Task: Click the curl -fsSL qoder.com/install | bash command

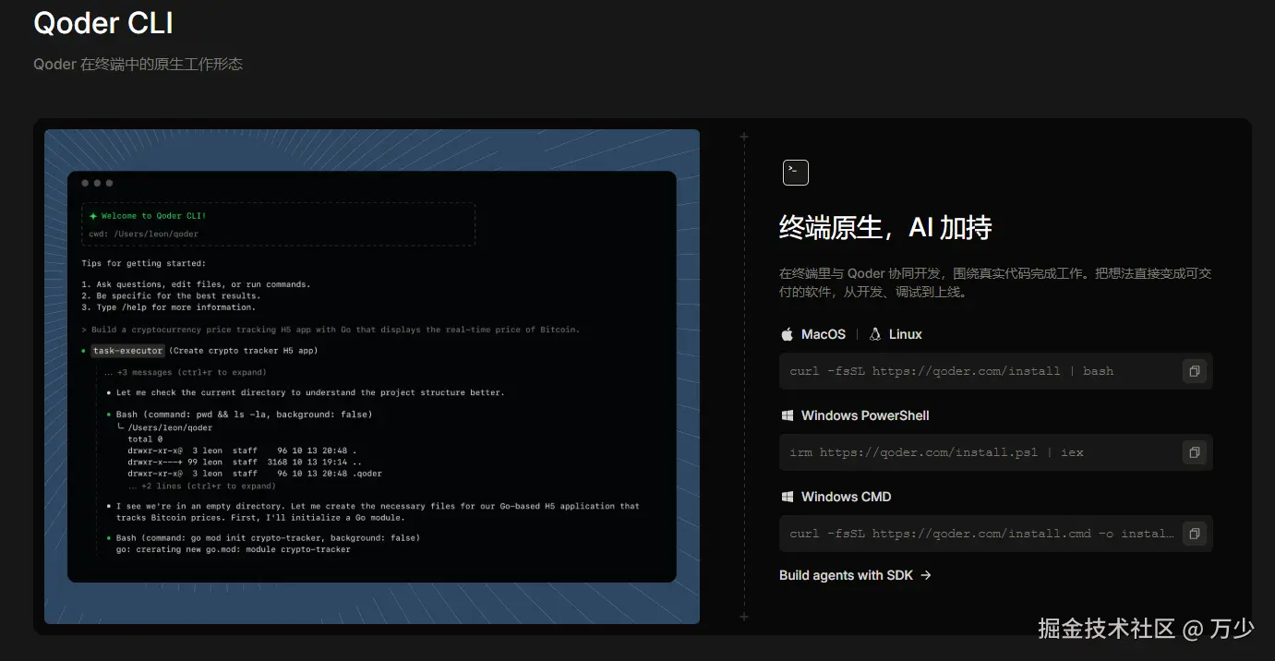Action: pyautogui.click(x=952, y=371)
